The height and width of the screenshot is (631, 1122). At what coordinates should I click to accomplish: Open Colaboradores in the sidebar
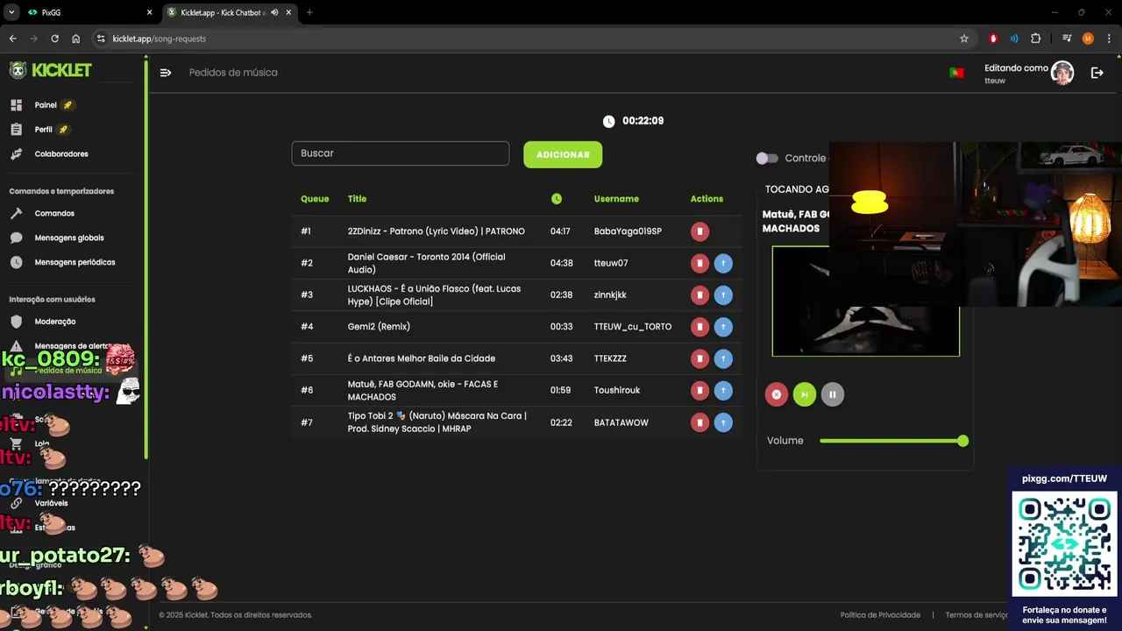pyautogui.click(x=61, y=154)
